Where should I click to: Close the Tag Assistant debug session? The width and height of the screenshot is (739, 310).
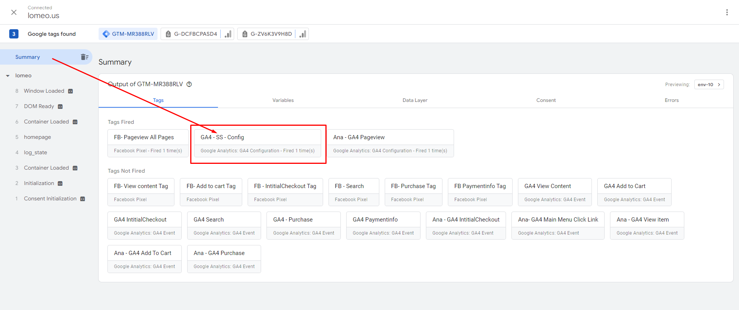click(14, 12)
